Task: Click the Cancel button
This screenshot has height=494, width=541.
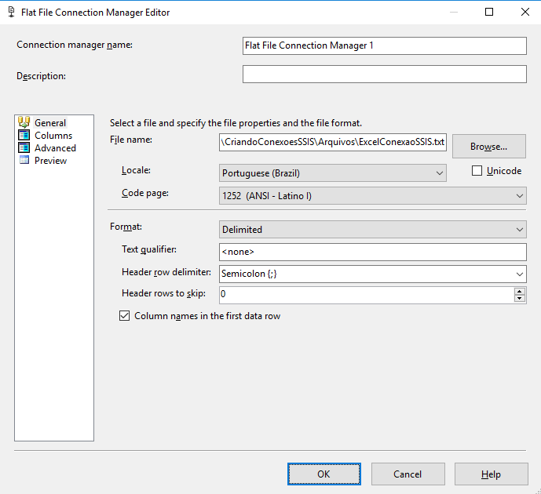Action: coord(408,474)
